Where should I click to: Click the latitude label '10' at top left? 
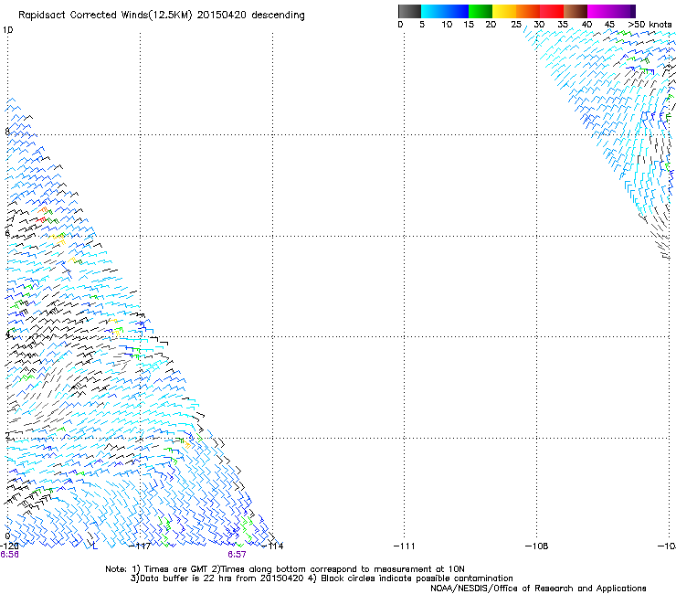click(7, 30)
